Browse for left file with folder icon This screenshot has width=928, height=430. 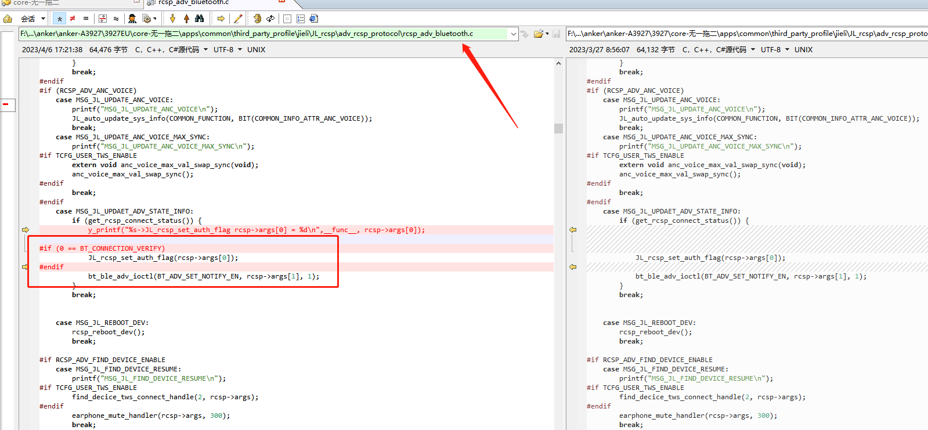click(x=539, y=34)
